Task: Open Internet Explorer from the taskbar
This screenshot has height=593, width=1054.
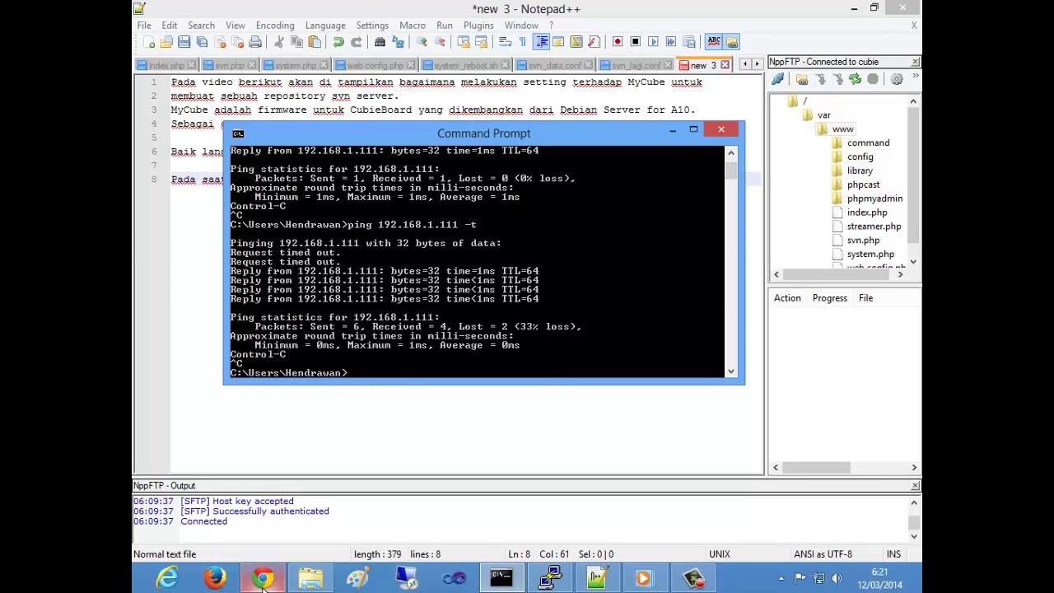Action: tap(167, 578)
